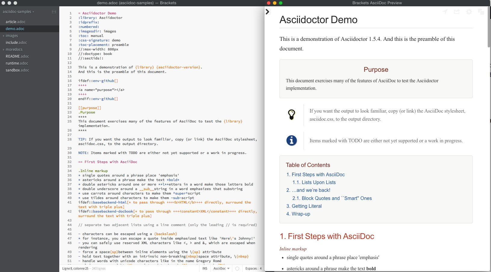
Task: Open sandbox.adoc in the file tree
Action: pyautogui.click(x=17, y=70)
